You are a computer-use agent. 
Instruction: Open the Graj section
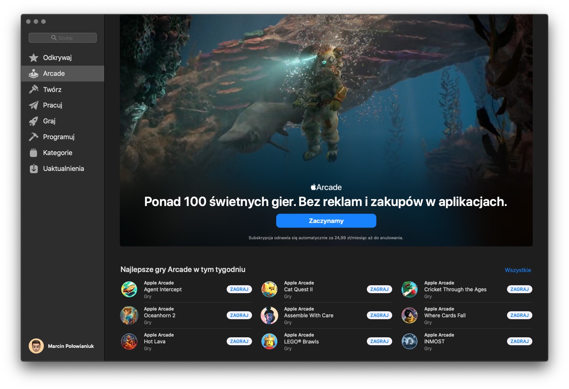pos(63,121)
